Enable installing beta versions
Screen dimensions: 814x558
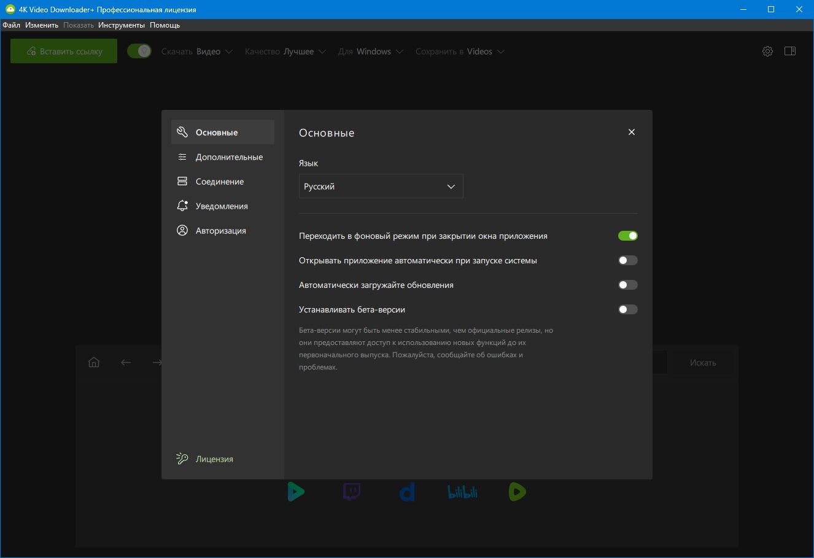tap(627, 309)
